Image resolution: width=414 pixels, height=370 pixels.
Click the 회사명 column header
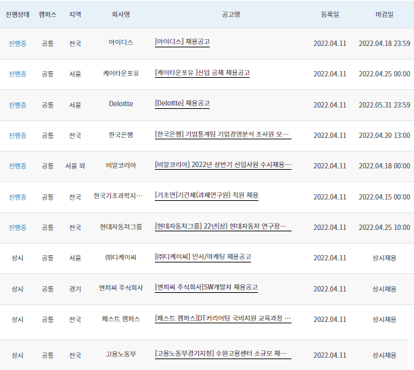point(120,14)
